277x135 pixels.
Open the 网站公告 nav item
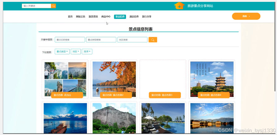(x=81, y=17)
